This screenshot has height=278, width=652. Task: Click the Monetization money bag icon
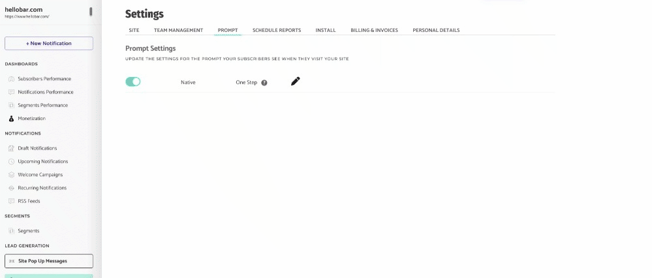11,118
